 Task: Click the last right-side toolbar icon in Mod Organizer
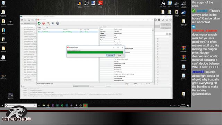[x=171, y=20]
